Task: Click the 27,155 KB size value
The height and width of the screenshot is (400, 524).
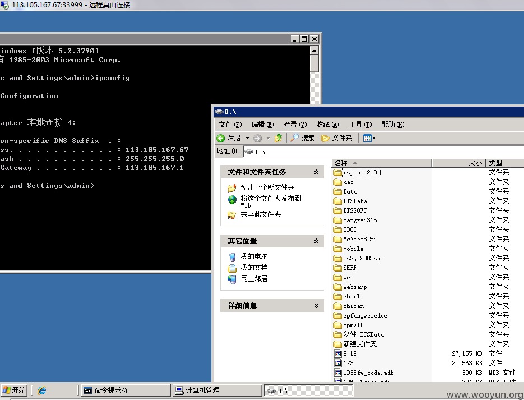Action: click(x=467, y=353)
